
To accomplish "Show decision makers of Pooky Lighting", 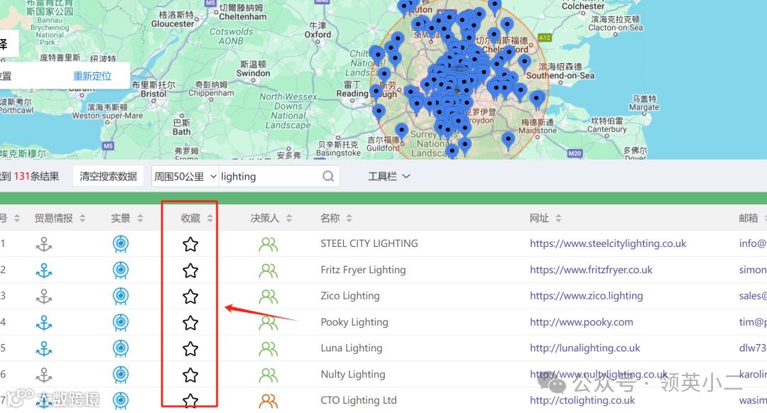I will [268, 323].
